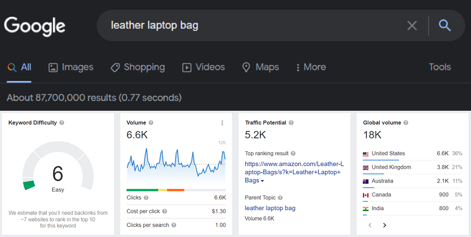Click the Keyword Difficulty help icon

[x=62, y=122]
